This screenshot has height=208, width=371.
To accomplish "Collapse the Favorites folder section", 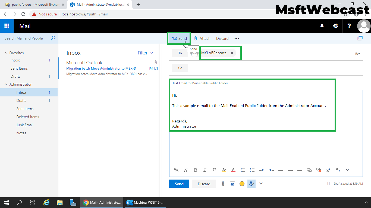I will 6,53.
